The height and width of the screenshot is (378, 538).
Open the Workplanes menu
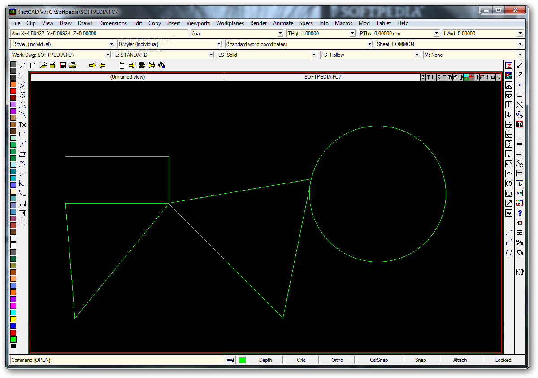[230, 23]
